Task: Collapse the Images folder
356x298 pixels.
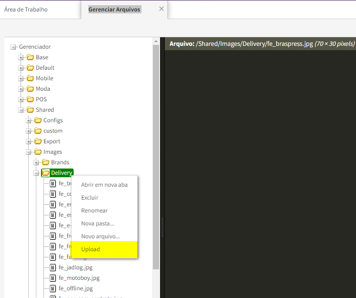Action: [x=29, y=152]
